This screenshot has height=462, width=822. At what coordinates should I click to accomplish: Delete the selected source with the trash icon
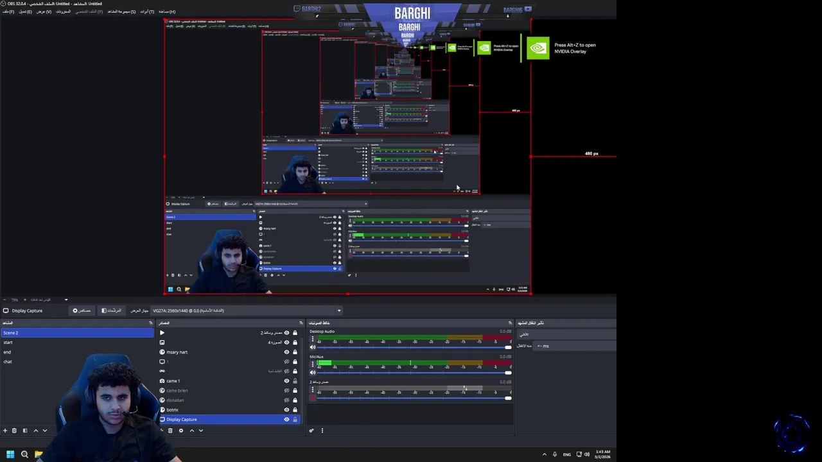[x=170, y=431]
